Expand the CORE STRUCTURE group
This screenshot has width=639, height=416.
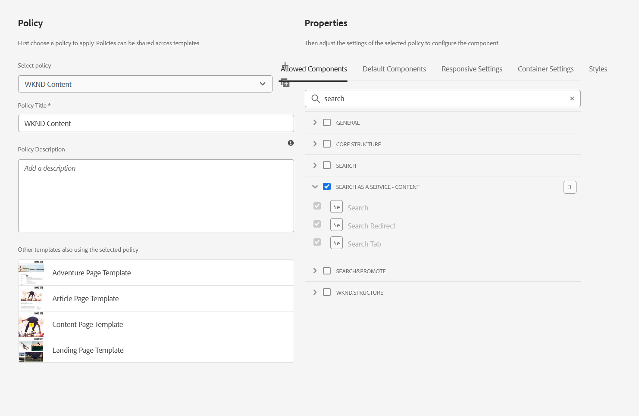point(315,144)
